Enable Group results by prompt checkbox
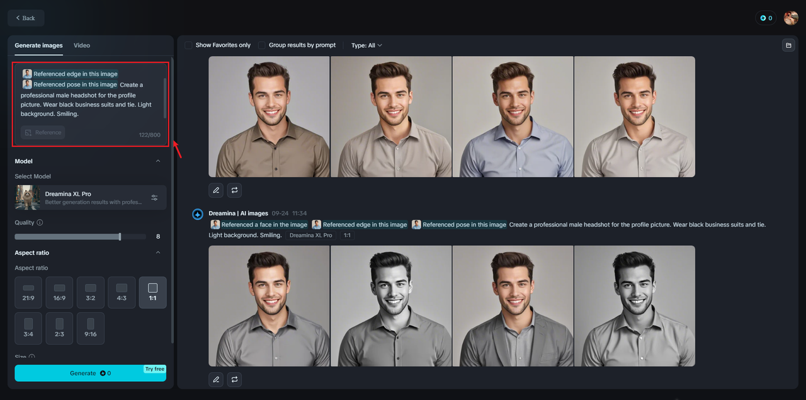 coord(261,45)
